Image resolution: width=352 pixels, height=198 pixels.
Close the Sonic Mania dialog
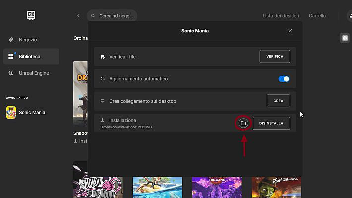click(290, 31)
